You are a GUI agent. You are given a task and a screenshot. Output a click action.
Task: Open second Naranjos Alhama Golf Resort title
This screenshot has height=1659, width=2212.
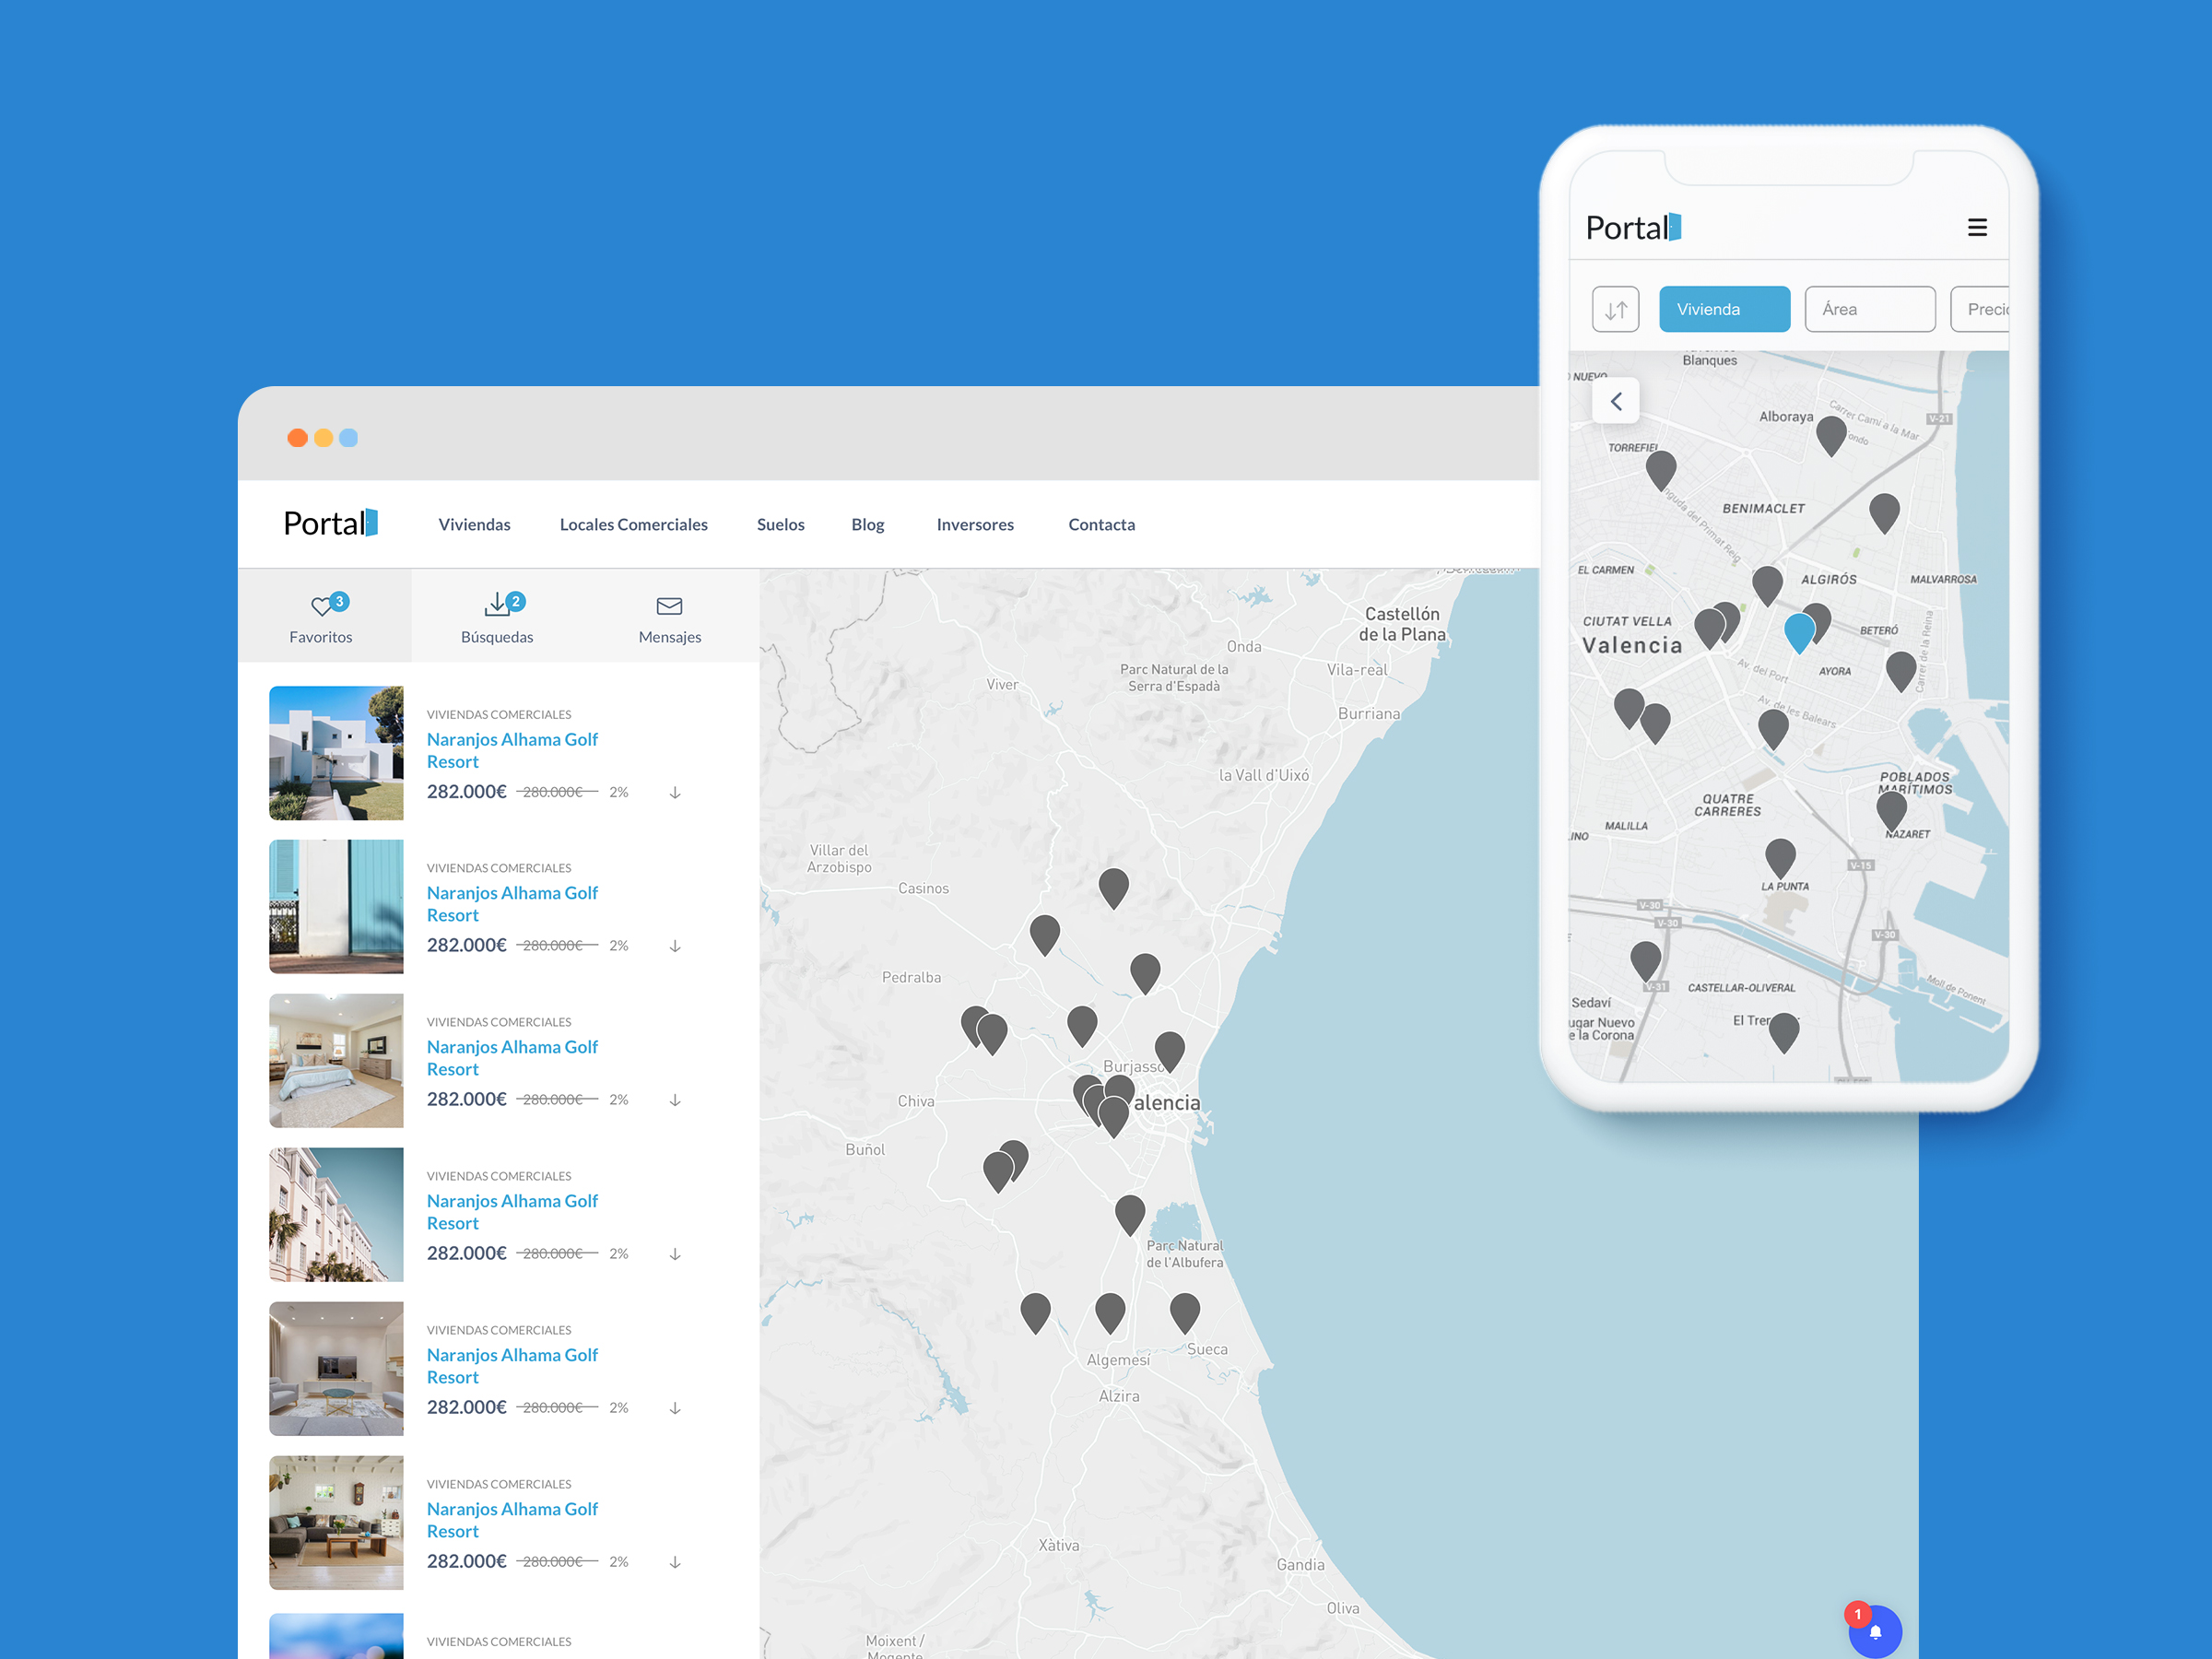tap(512, 904)
